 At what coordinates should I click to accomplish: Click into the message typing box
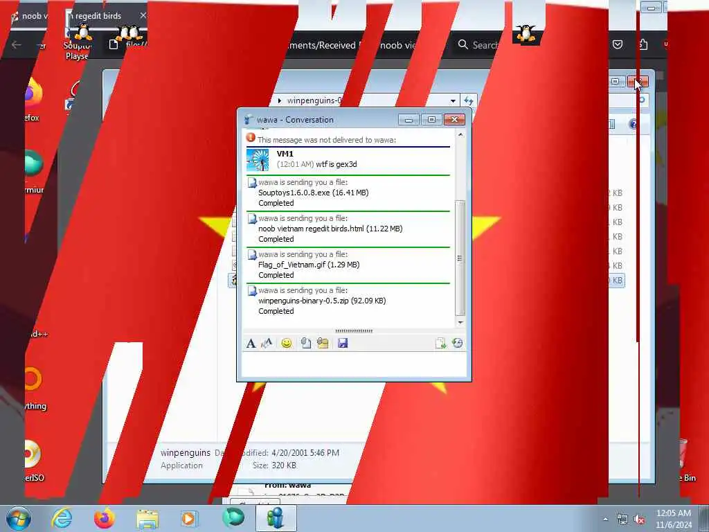tap(354, 364)
